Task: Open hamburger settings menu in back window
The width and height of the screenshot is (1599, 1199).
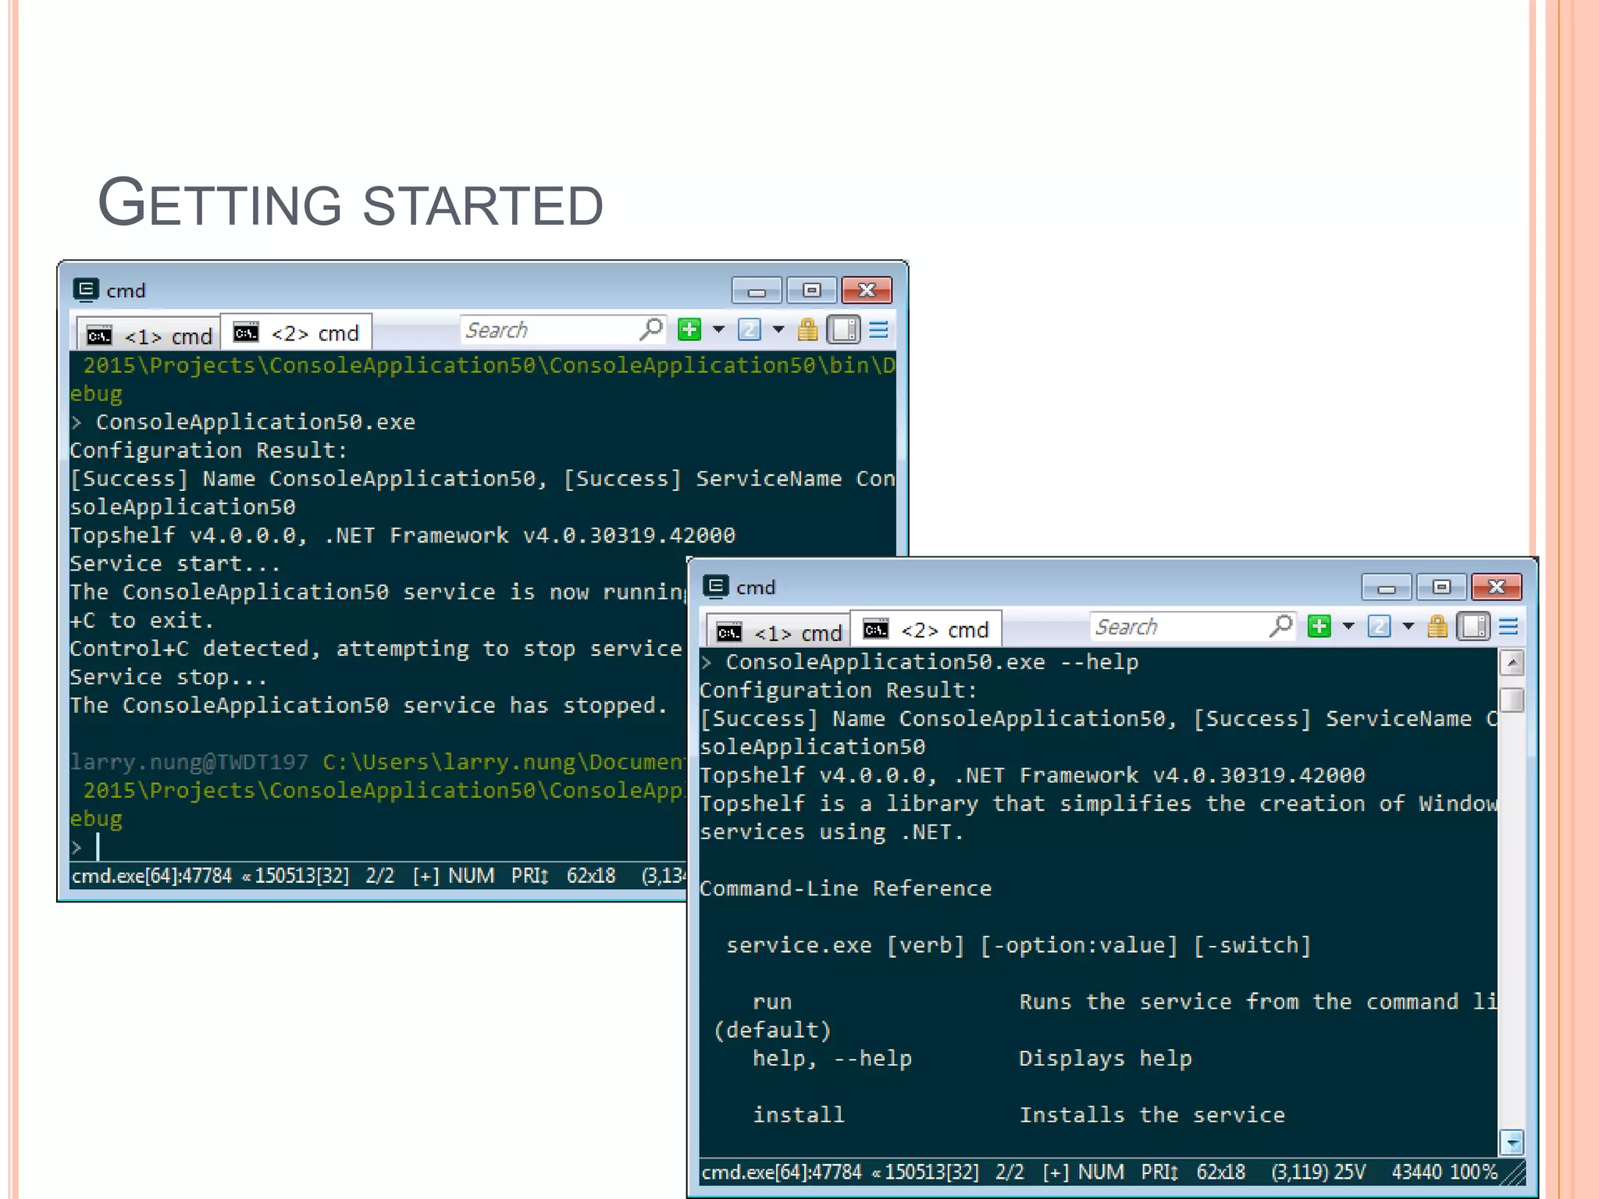Action: (x=879, y=329)
